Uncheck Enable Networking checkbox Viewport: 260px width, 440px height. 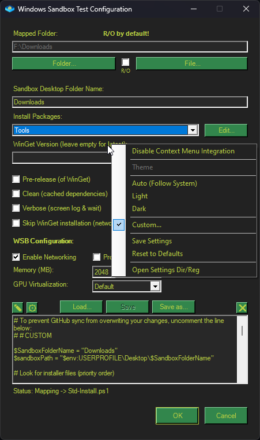pyautogui.click(x=16, y=257)
